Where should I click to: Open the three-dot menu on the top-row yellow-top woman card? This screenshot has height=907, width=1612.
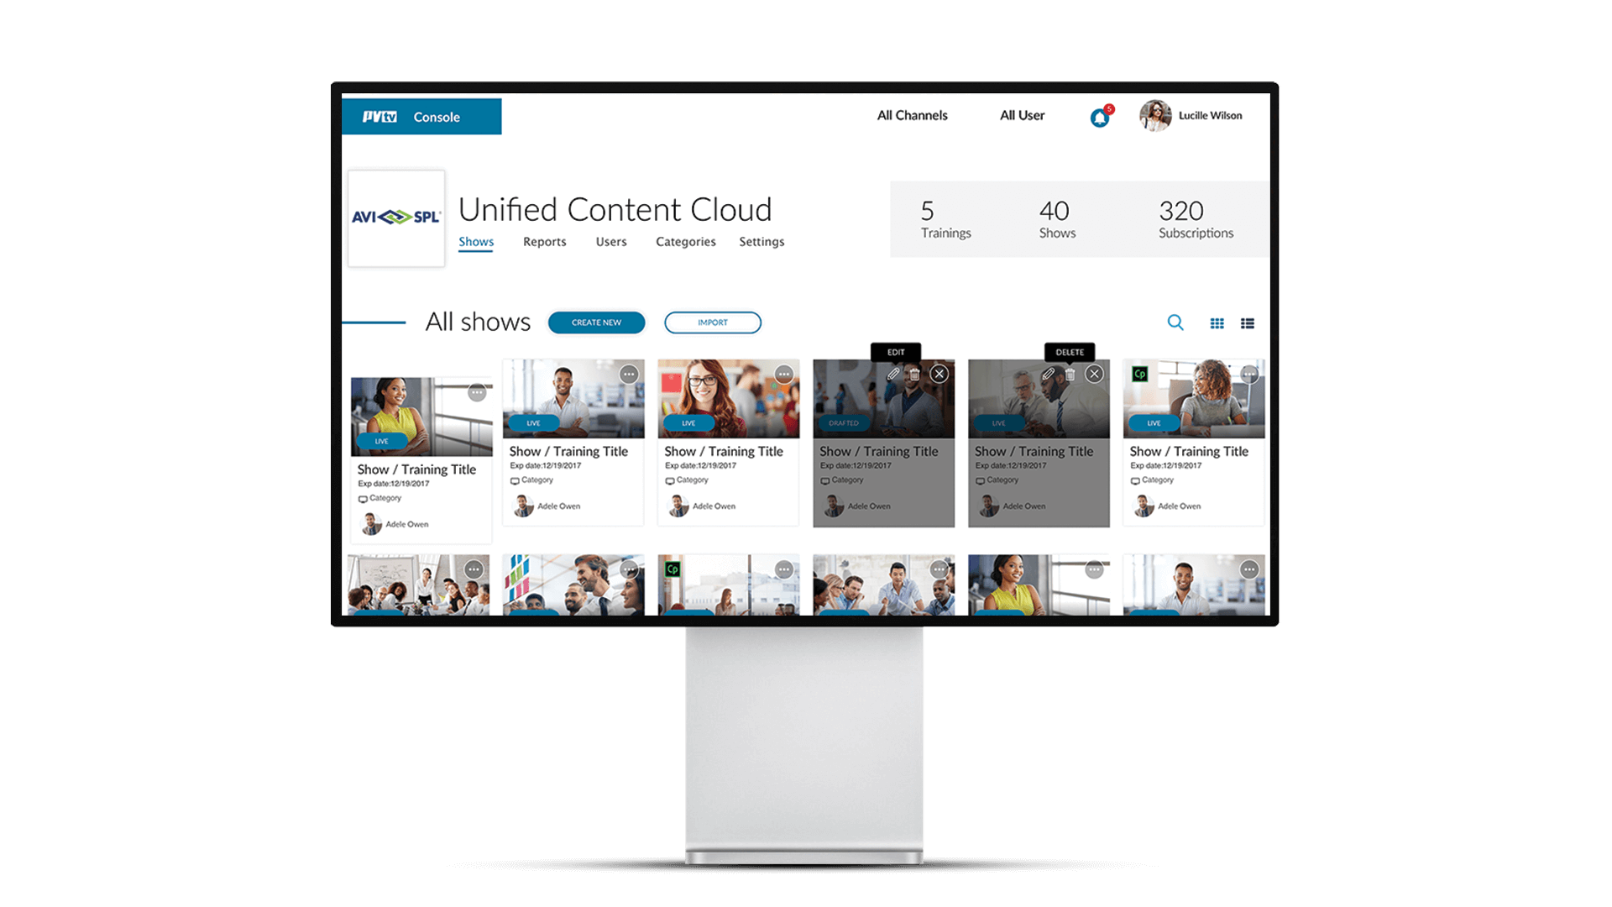click(477, 392)
